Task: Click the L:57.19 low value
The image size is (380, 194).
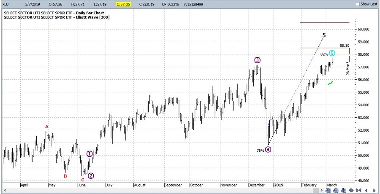Action: [100, 4]
